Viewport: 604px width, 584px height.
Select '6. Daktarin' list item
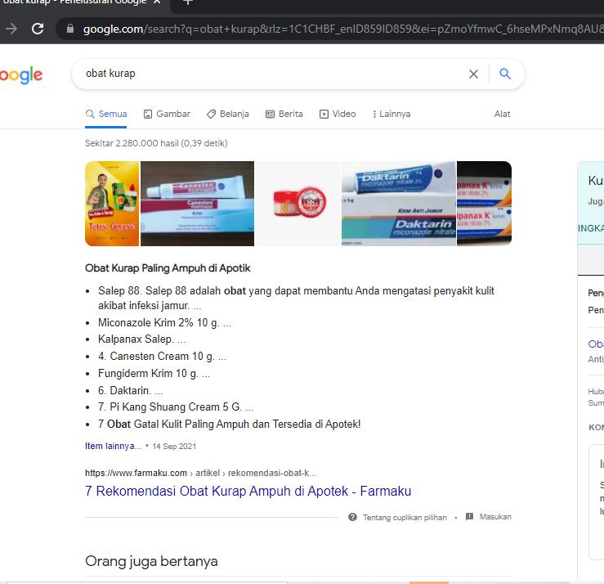(123, 390)
